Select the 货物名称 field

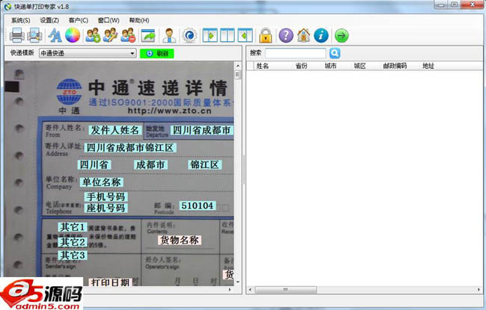[x=179, y=240]
